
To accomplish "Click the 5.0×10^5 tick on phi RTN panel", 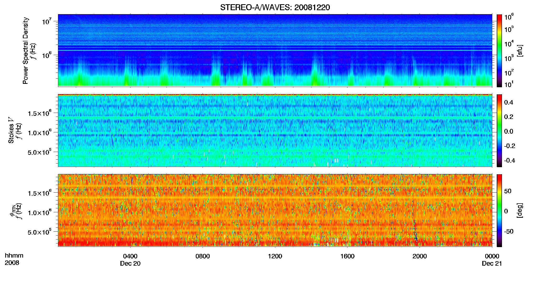I will click(40, 232).
